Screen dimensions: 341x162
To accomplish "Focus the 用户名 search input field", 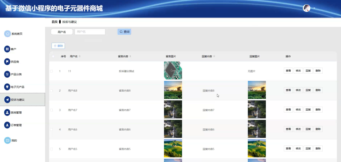I will [90, 32].
